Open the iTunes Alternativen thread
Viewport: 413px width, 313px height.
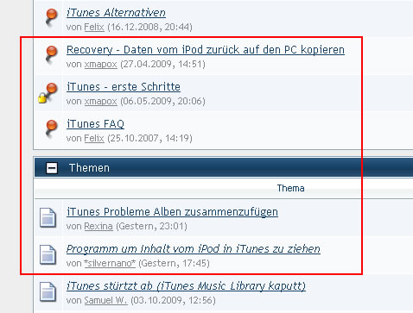click(x=116, y=13)
